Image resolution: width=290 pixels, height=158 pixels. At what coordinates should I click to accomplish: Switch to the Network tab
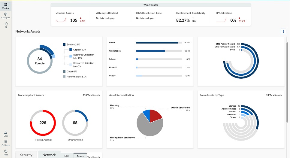(49, 155)
